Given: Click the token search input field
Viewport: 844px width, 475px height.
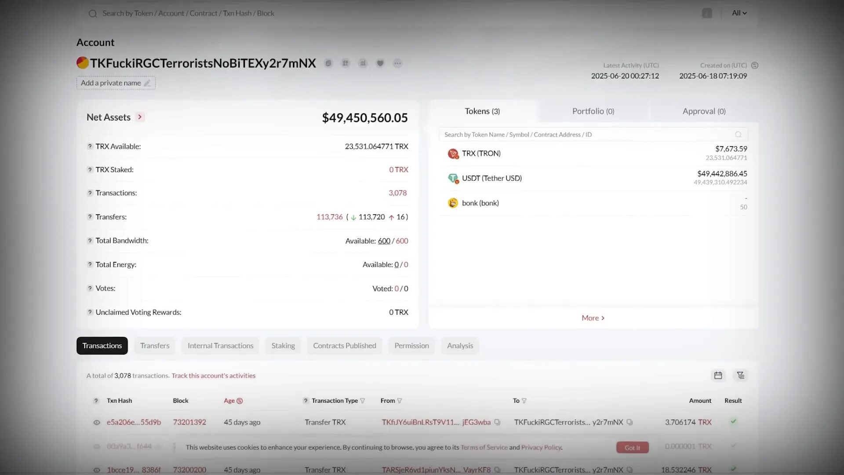Looking at the screenshot, I should click(571, 135).
